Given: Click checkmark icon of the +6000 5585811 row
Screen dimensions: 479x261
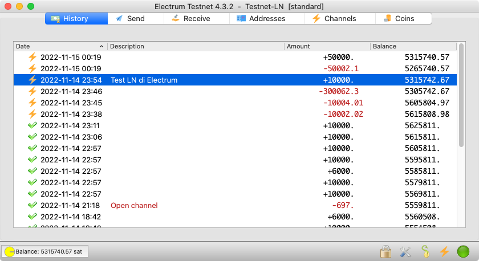Looking at the screenshot, I should 33,170.
